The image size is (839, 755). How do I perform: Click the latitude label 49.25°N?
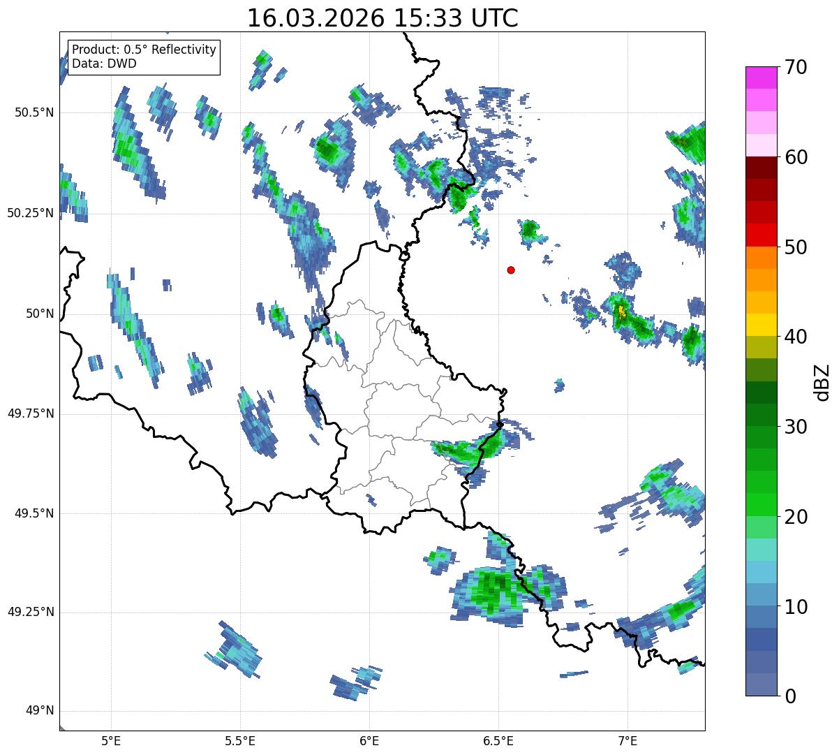[x=31, y=613]
